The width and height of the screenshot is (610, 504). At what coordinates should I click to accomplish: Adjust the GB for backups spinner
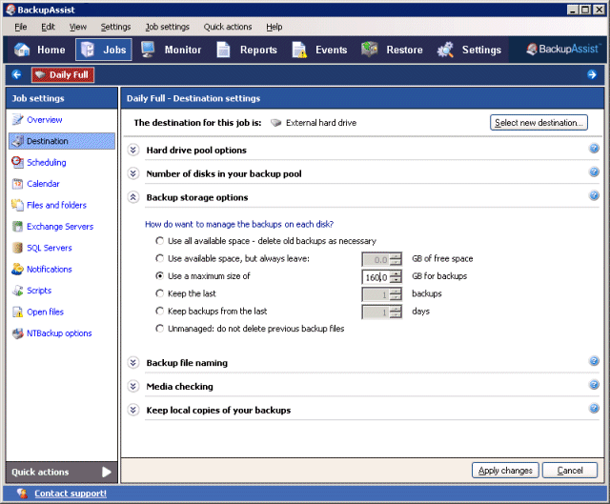(x=396, y=277)
